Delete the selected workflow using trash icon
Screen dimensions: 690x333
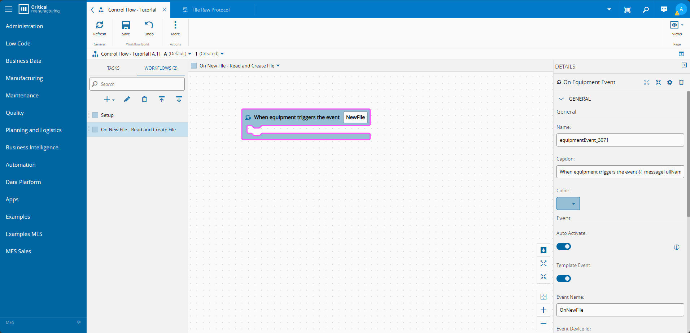click(x=144, y=100)
